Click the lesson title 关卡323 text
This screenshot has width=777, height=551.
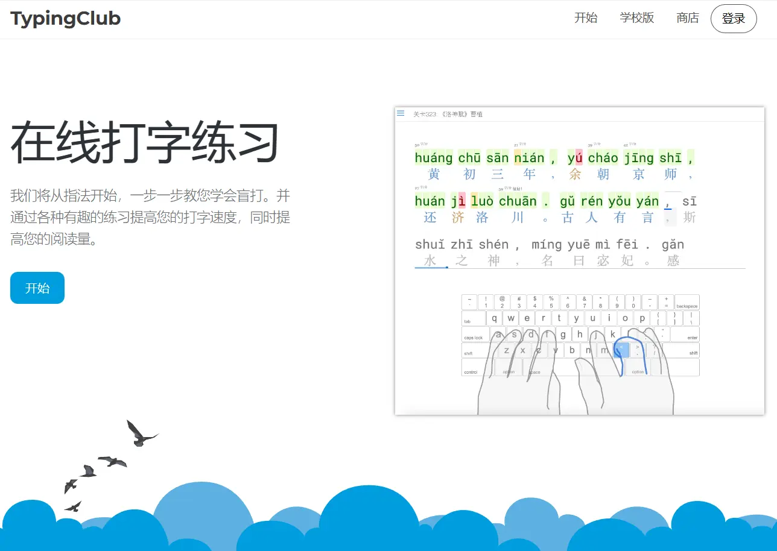click(x=447, y=114)
